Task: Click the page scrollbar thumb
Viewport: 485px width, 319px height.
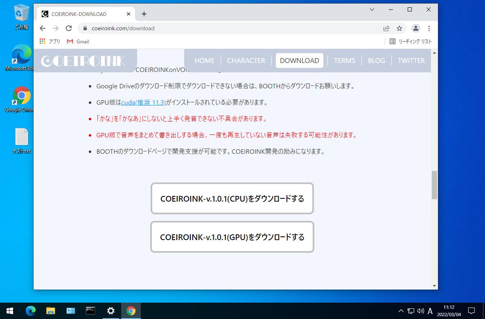Action: 434,185
